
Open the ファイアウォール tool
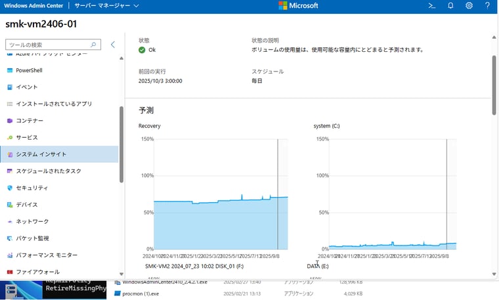click(59, 272)
